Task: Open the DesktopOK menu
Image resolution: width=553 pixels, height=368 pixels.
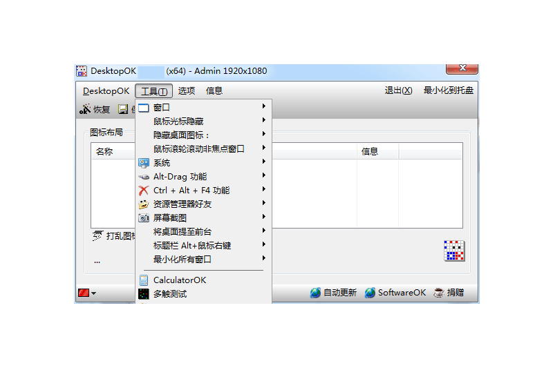Action: tap(106, 91)
